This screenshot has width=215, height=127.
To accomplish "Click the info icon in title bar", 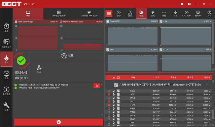I will click(x=182, y=4).
